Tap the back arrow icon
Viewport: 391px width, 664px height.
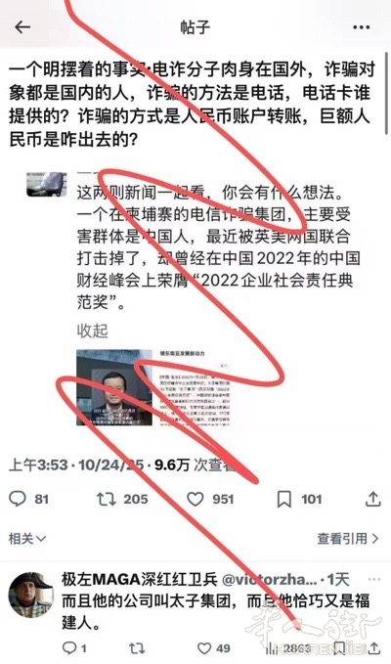click(22, 27)
